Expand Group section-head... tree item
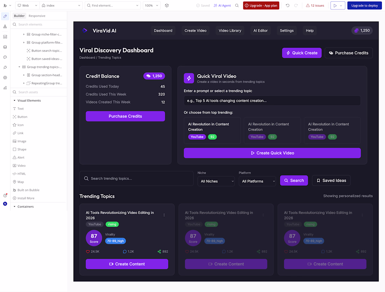The image size is (385, 292). [24, 75]
